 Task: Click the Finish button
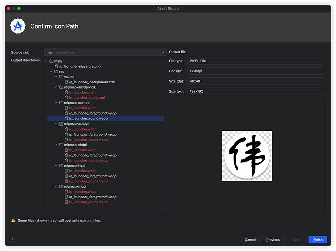[317, 240]
